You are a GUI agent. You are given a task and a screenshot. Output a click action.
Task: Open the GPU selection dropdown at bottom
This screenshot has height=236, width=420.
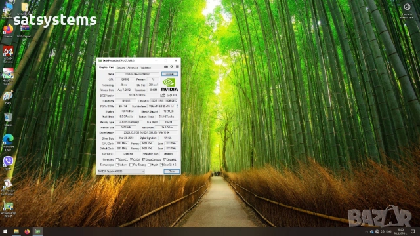point(121,172)
